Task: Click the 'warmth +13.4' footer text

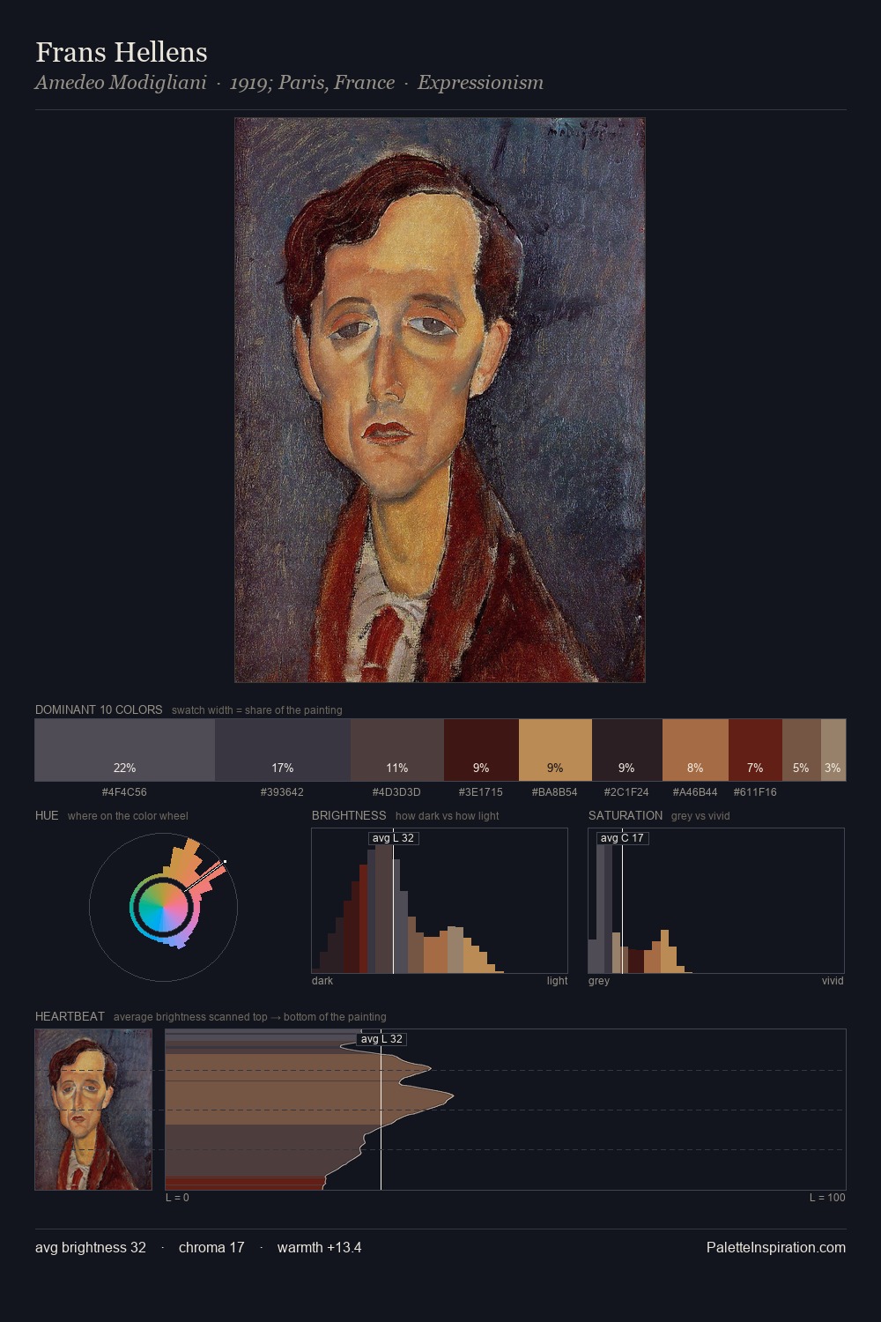Action: 319,1247
